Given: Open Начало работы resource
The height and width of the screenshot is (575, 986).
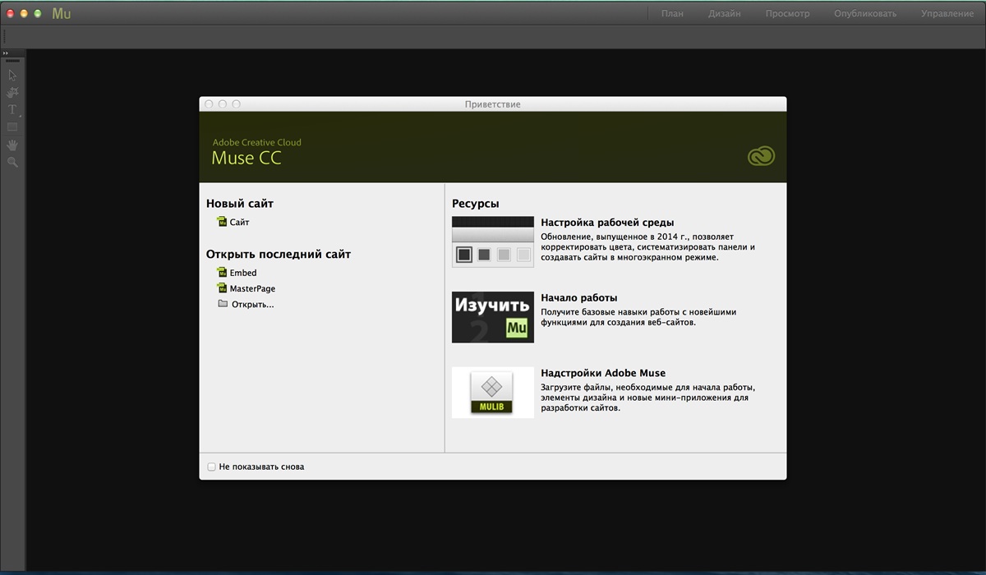Looking at the screenshot, I should [579, 298].
